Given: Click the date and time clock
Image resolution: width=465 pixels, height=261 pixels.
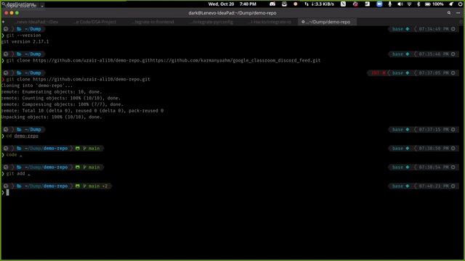Looking at the screenshot, I should coord(232,4).
